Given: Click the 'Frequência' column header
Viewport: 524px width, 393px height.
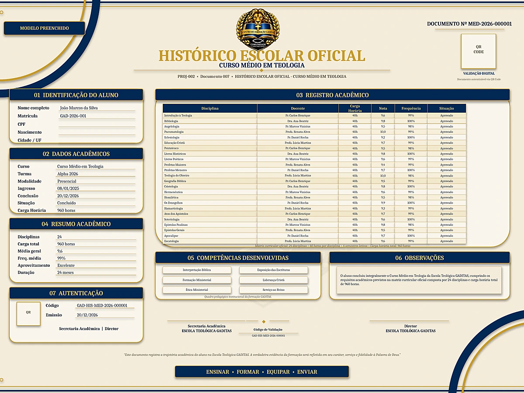Looking at the screenshot, I should tap(411, 108).
